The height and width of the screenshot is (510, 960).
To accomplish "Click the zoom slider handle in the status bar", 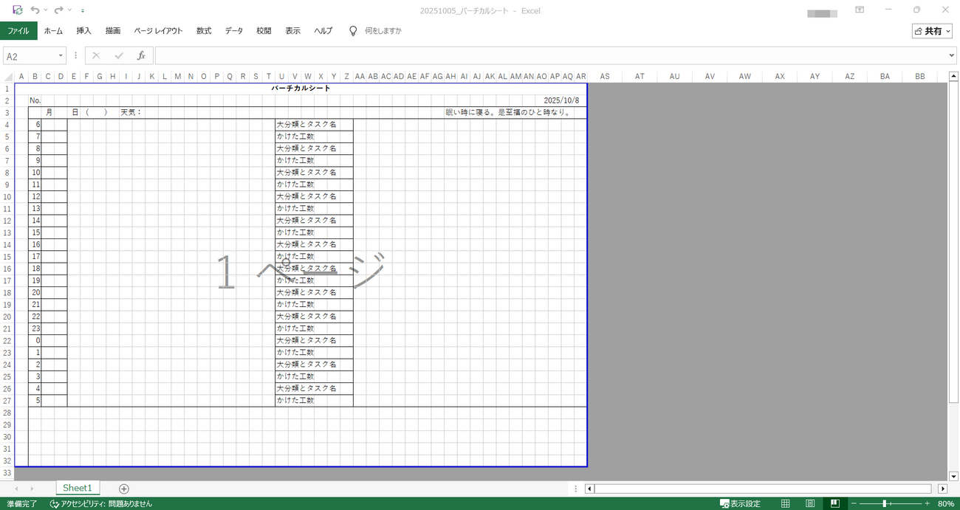I will click(885, 503).
